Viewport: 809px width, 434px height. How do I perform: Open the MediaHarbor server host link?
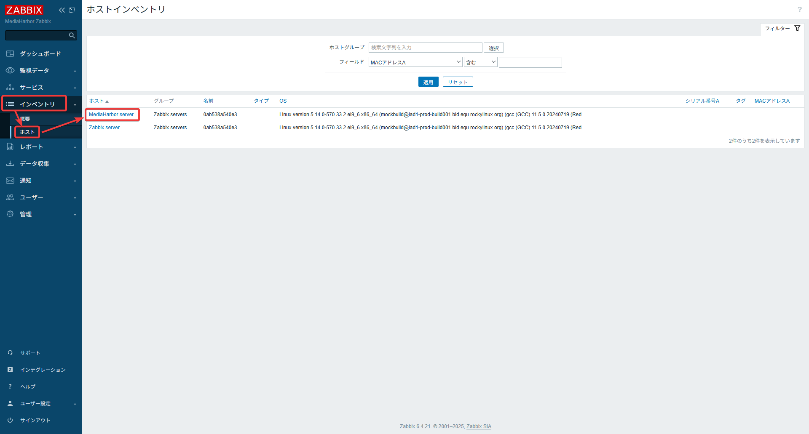coord(111,114)
